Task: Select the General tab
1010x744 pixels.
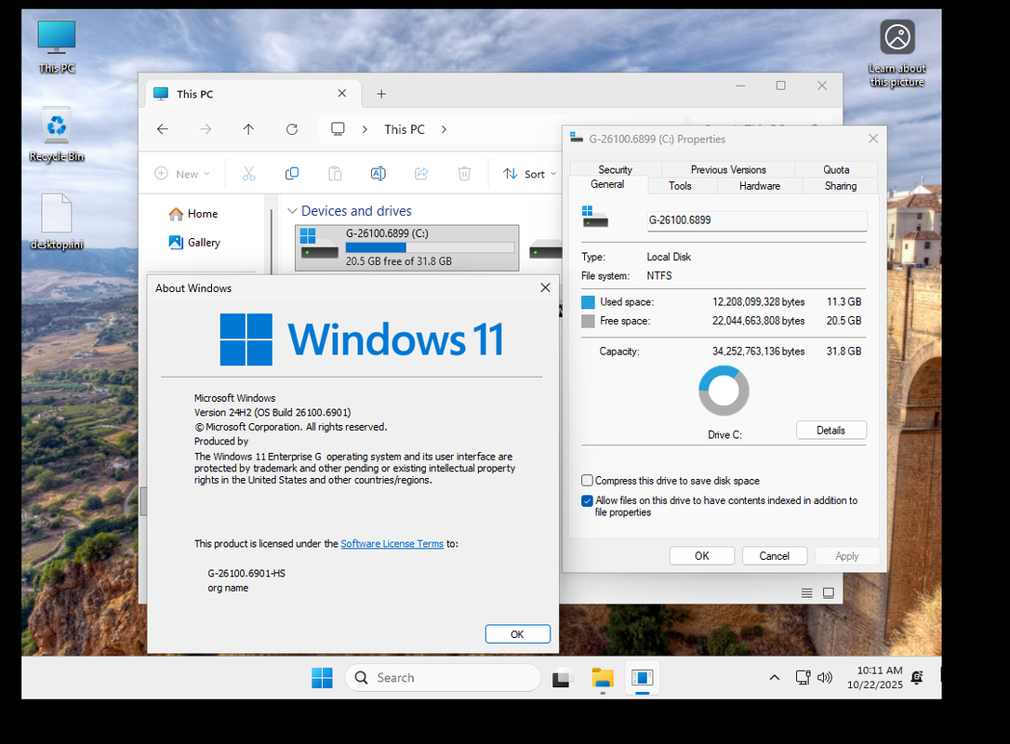Action: point(607,184)
